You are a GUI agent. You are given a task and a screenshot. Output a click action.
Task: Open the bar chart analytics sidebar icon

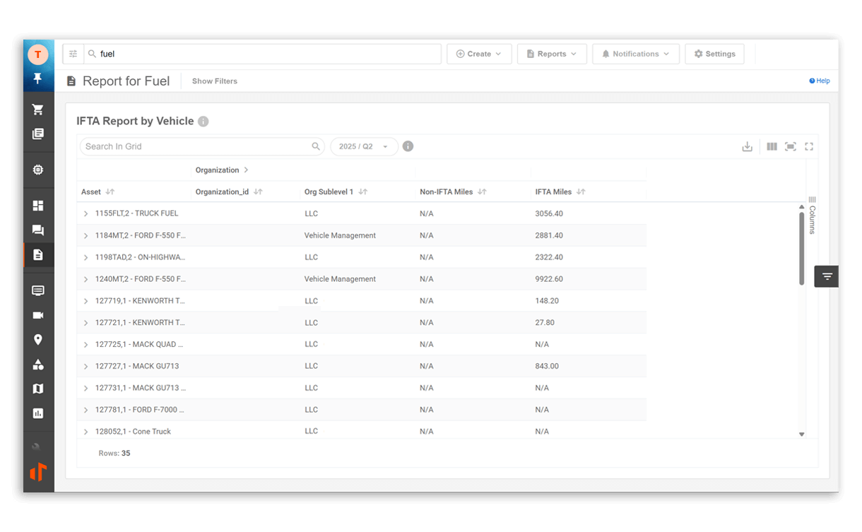[x=38, y=413]
